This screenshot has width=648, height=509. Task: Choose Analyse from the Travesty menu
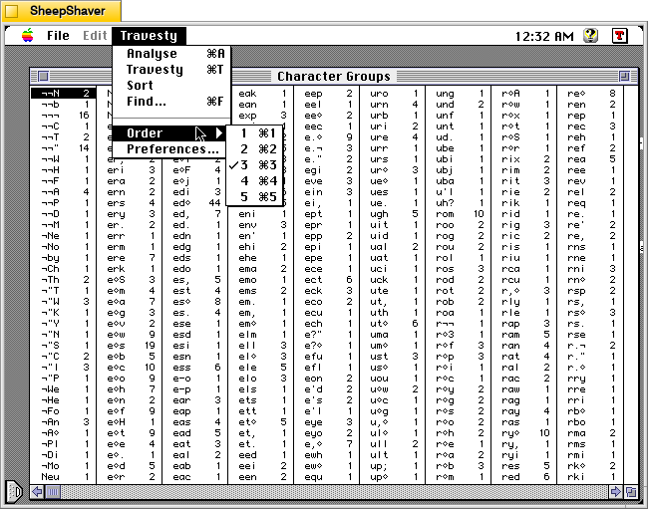(171, 54)
